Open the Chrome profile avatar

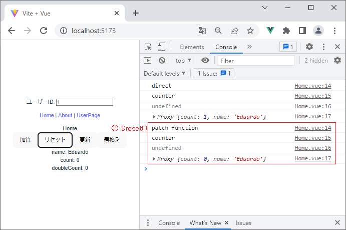pyautogui.click(x=318, y=31)
